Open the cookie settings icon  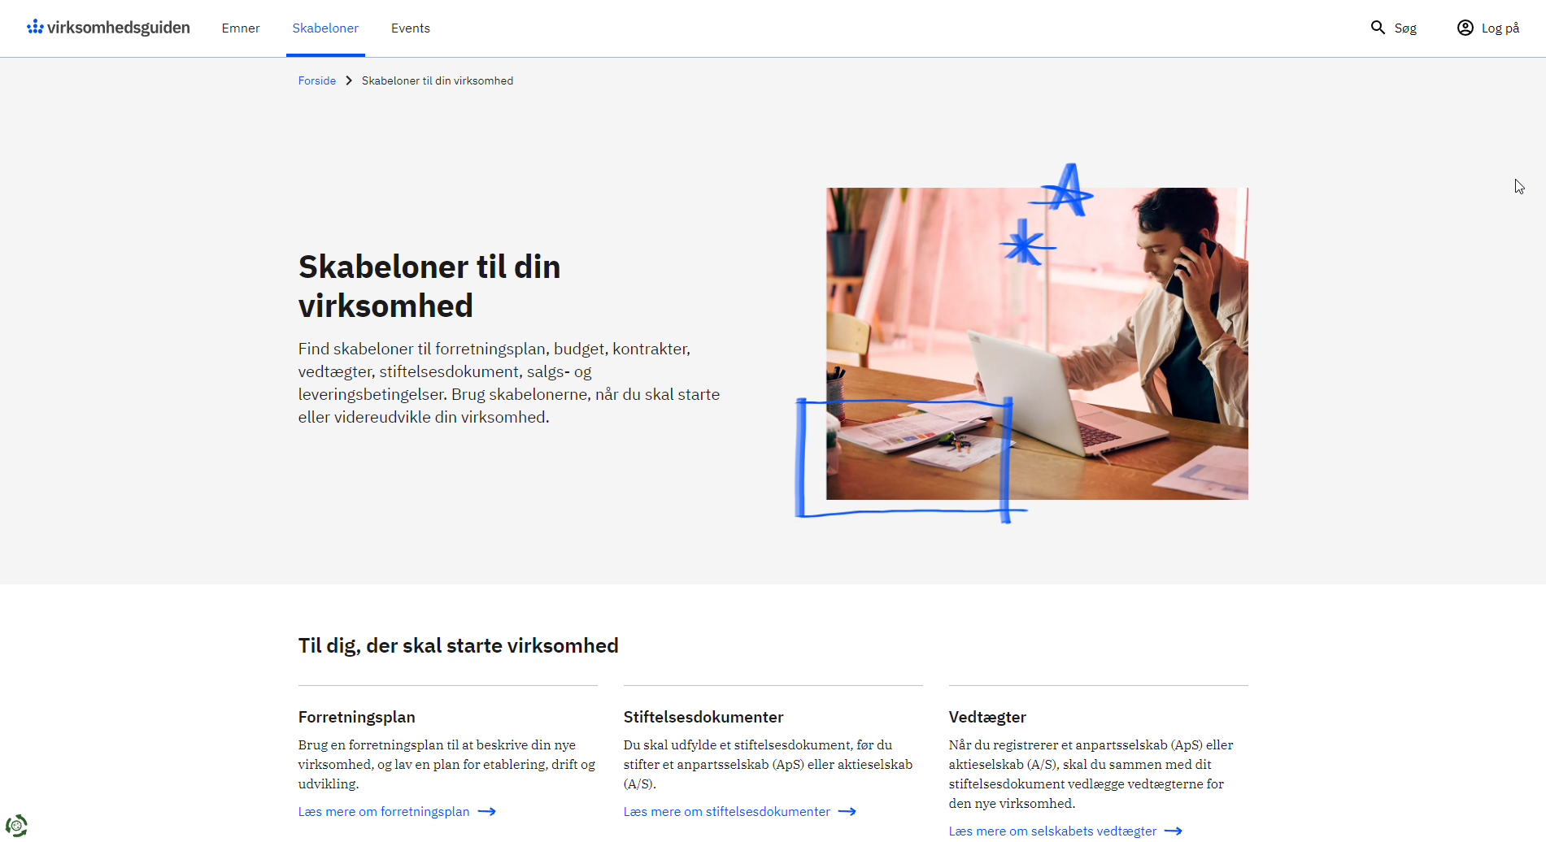point(16,826)
